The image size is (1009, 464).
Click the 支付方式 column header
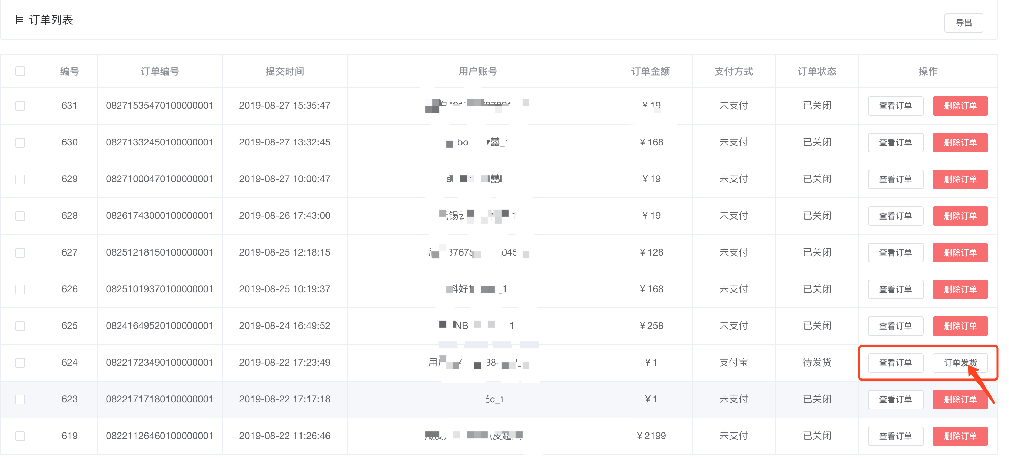pos(734,71)
